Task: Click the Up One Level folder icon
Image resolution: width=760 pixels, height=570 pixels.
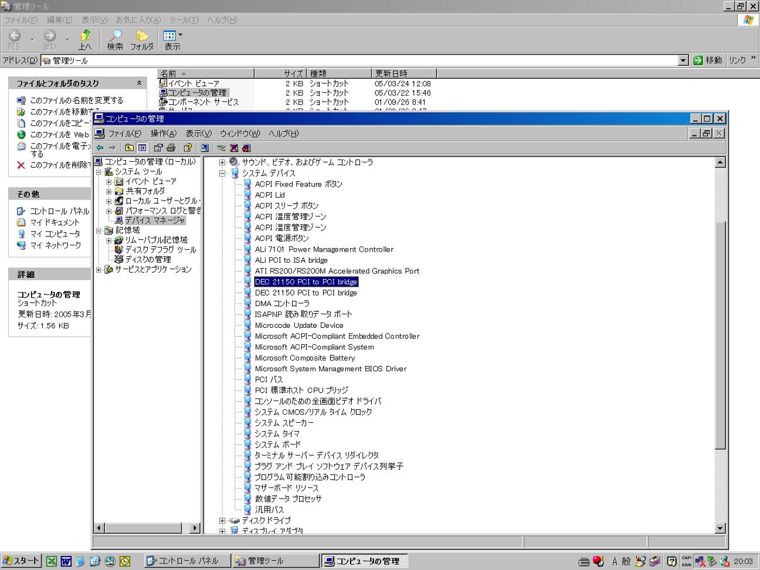Action: click(x=129, y=148)
